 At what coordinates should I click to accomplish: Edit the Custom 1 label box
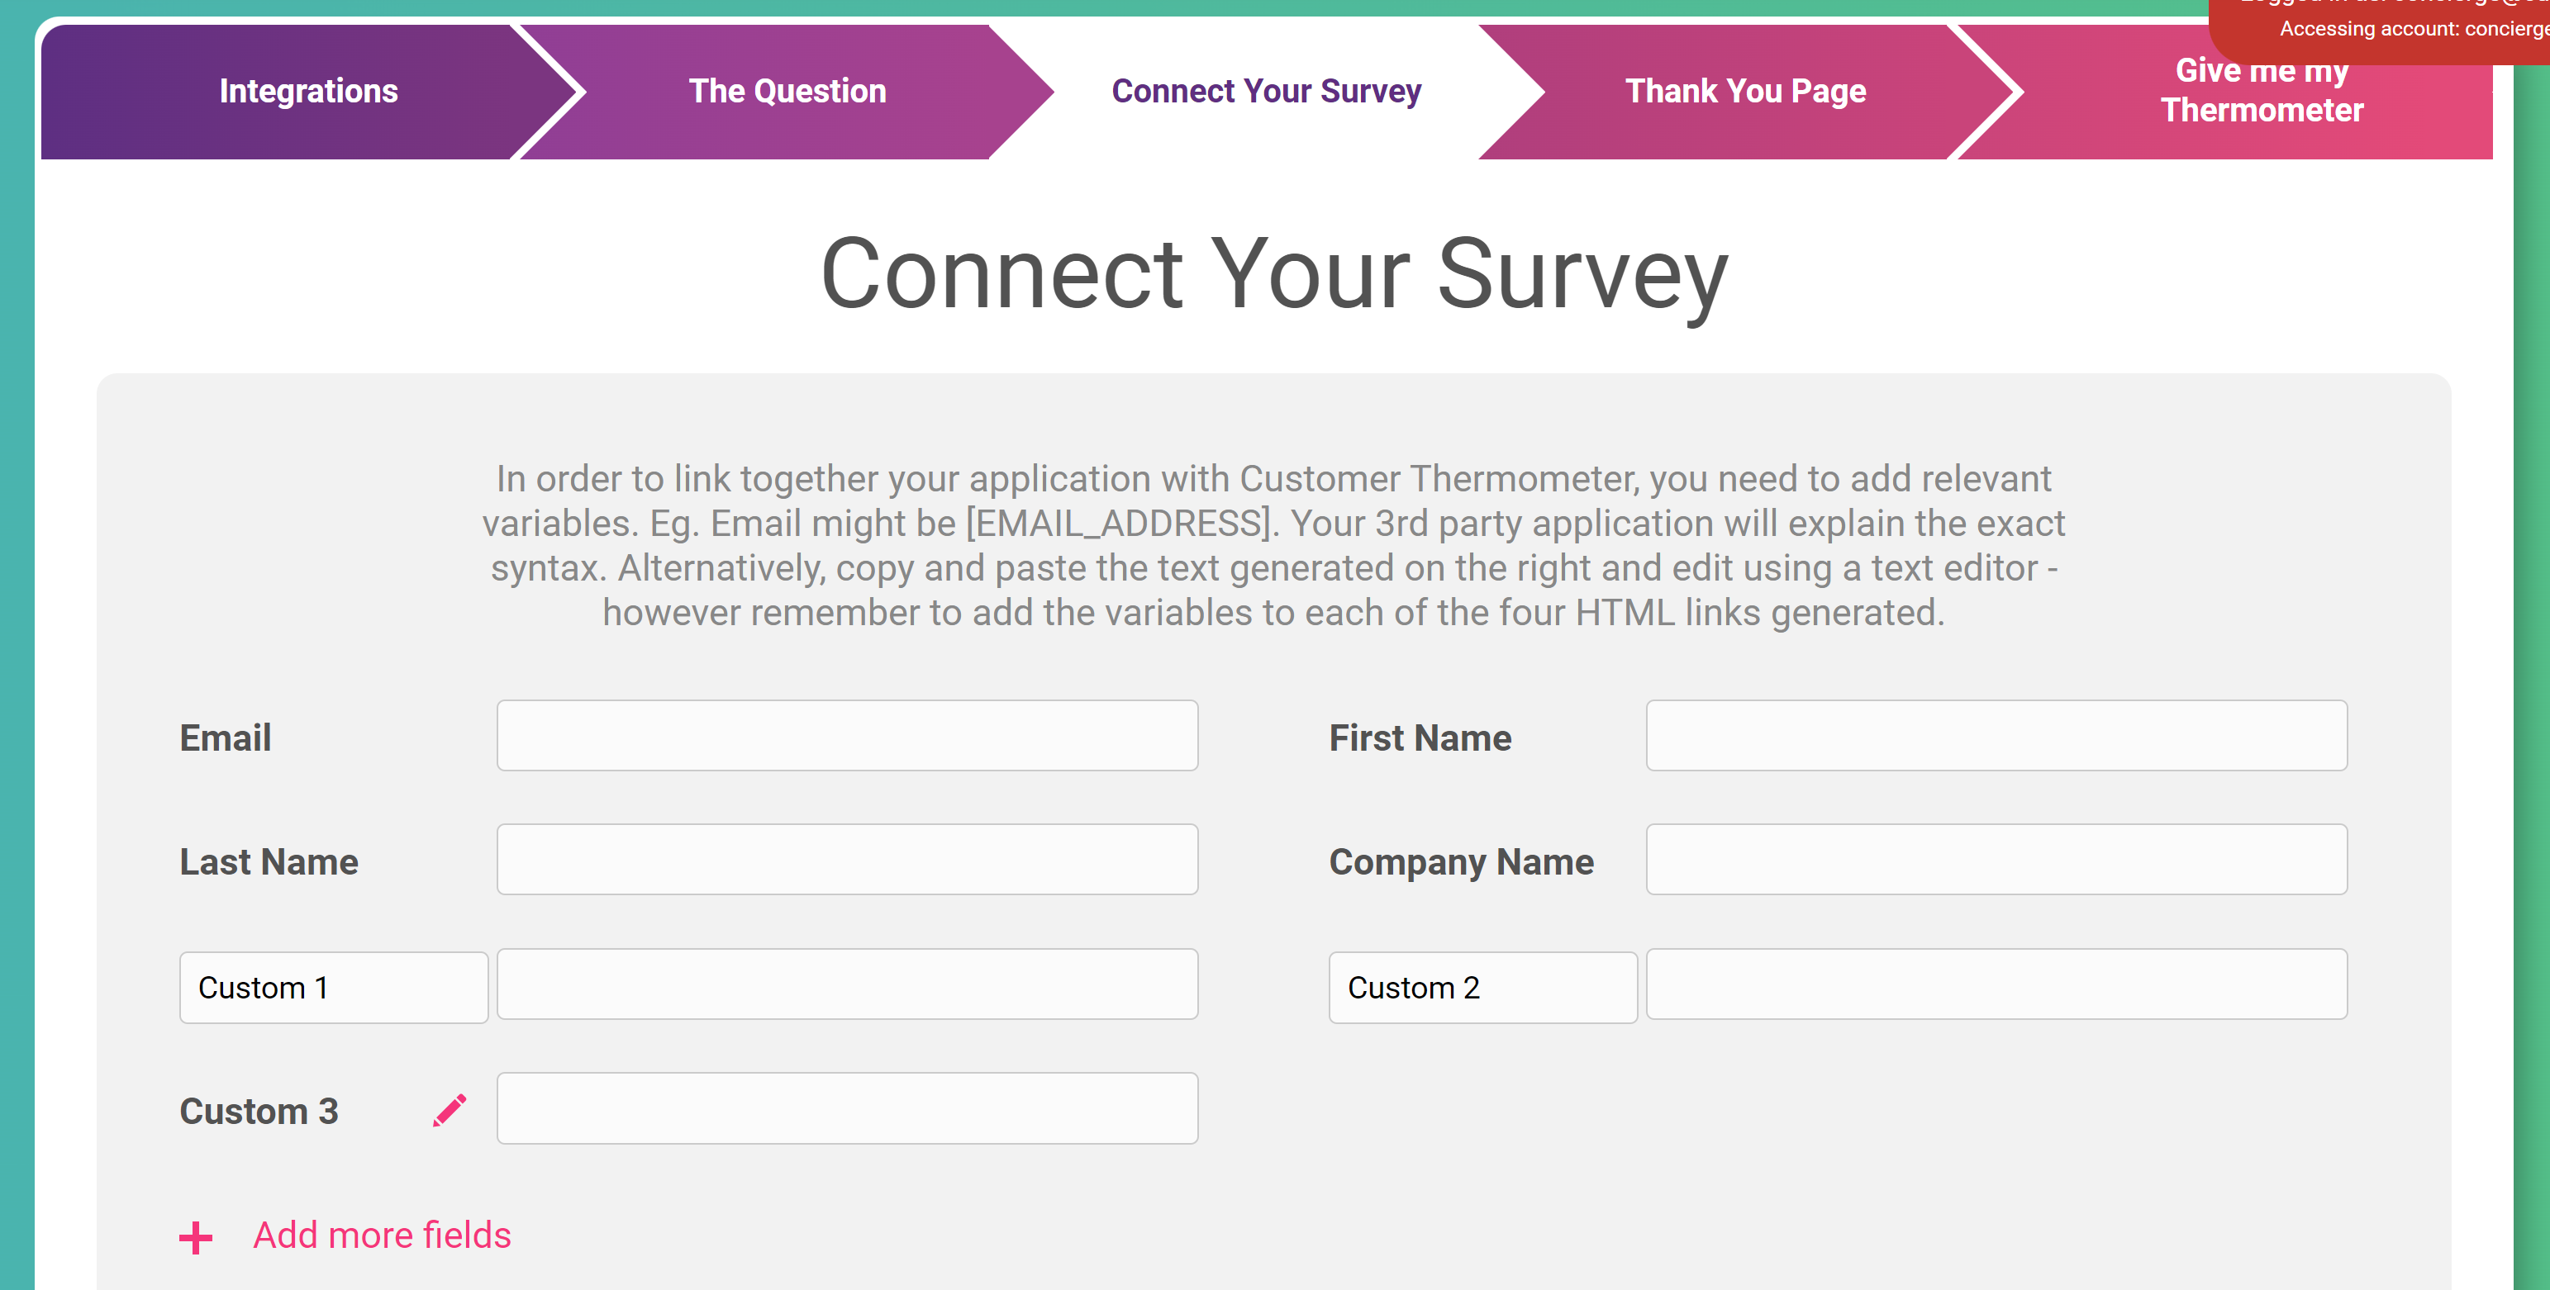coord(334,987)
